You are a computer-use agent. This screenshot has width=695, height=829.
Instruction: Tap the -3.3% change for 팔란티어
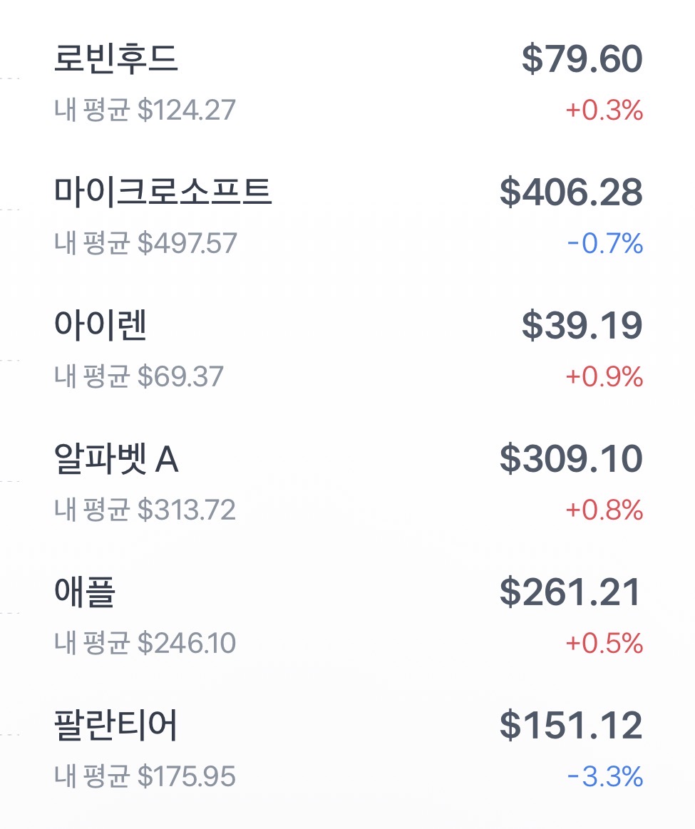(x=605, y=776)
